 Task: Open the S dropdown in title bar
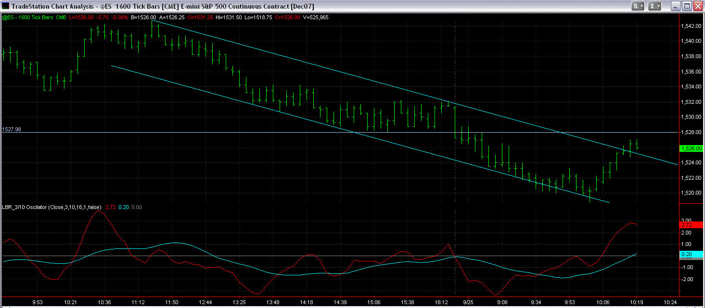(638, 6)
